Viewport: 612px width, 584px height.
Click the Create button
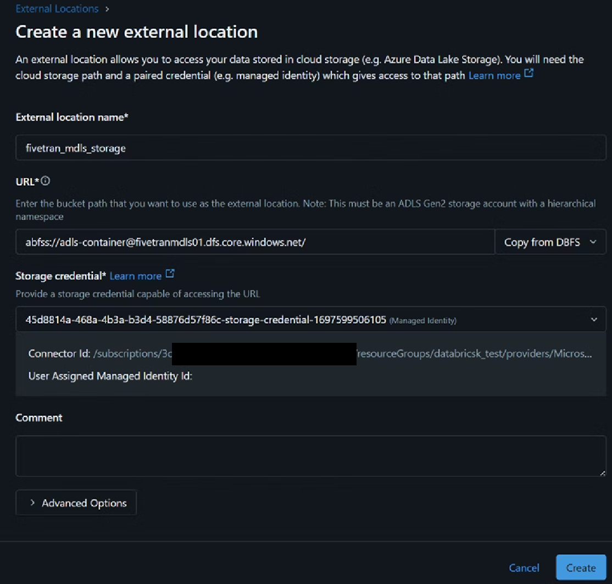pos(581,568)
